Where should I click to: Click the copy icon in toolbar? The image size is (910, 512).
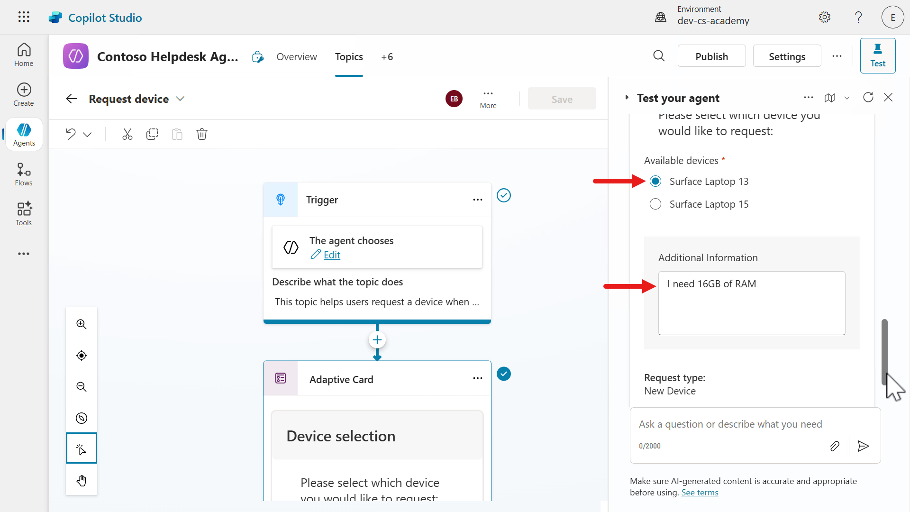(x=152, y=134)
